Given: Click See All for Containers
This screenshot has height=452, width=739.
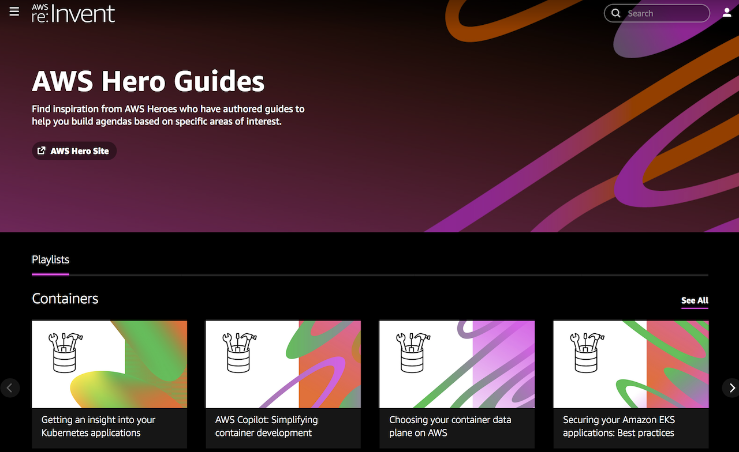Looking at the screenshot, I should point(695,300).
